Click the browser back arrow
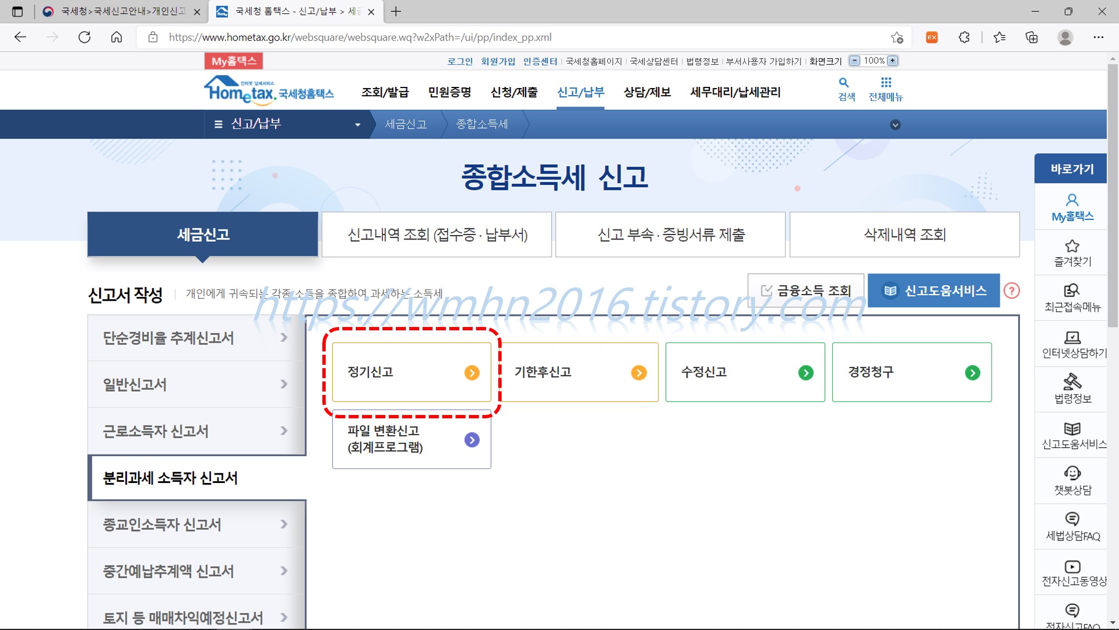 [x=21, y=37]
